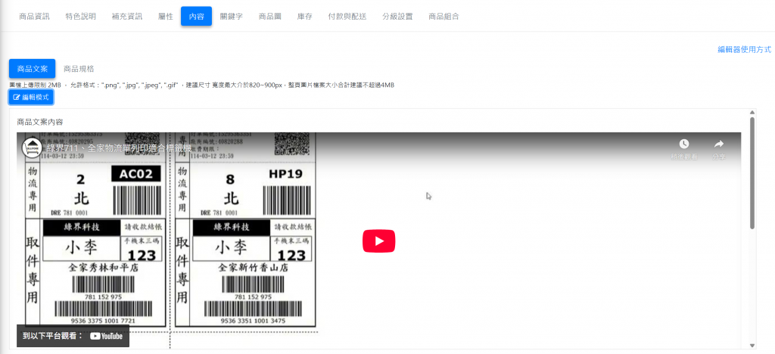Screen dimensions: 775x354
Task: Select the 商品規格 sub-tab
Action: pyautogui.click(x=79, y=69)
